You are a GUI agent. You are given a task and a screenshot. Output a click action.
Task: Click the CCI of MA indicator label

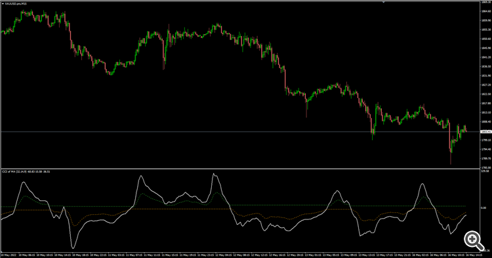[26, 172]
